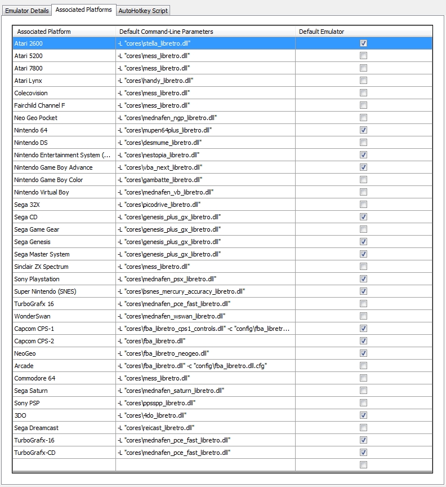Select the Associated Platforms tab
This screenshot has width=446, height=487.
pyautogui.click(x=83, y=10)
